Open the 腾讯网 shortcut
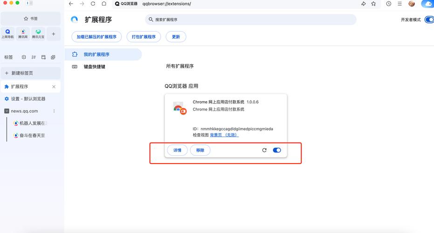Image resolution: width=434 pixels, height=233 pixels. point(23,34)
